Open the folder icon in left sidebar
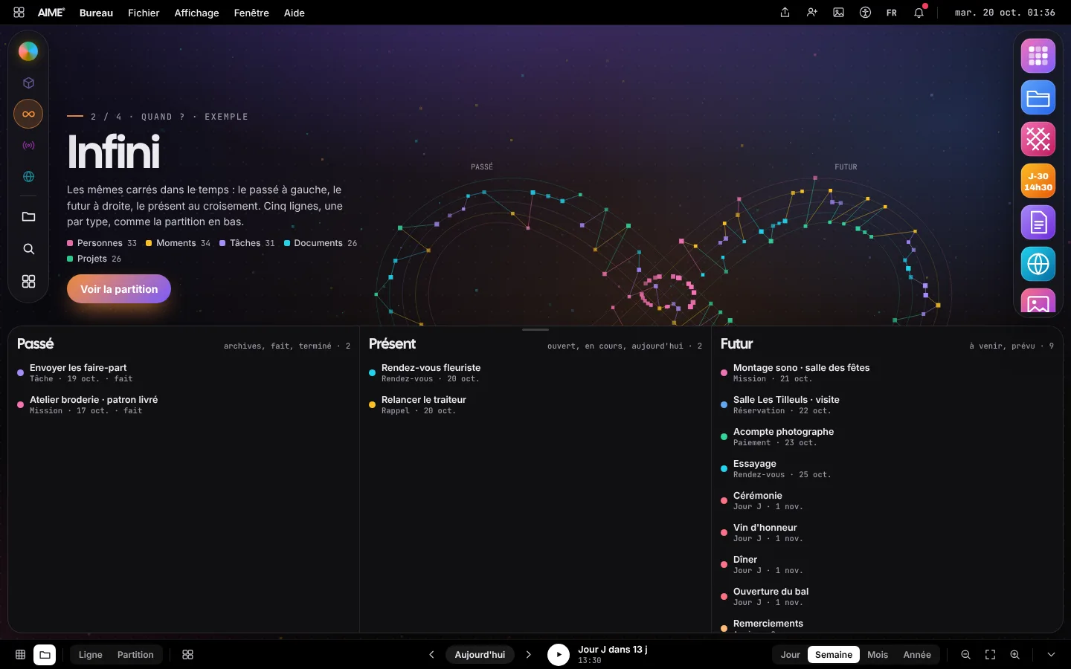Screen dimensions: 1071x669 (x=28, y=217)
